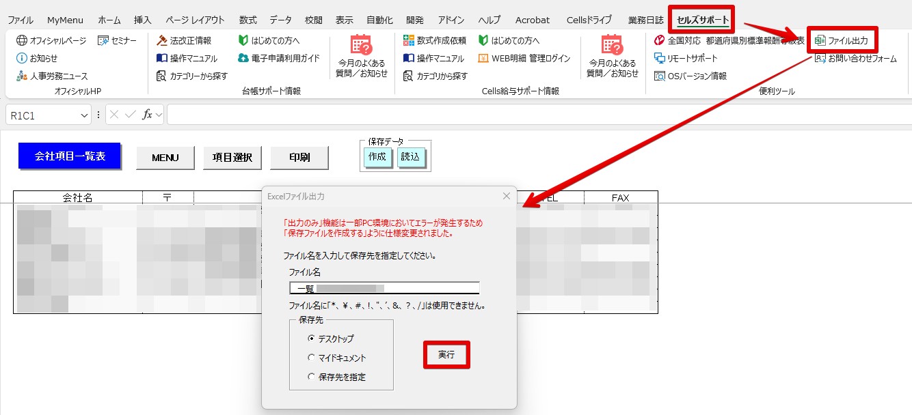Screen dimensions: 912x415
Task: Choose the 保存先を指定 radio option
Action: click(312, 377)
